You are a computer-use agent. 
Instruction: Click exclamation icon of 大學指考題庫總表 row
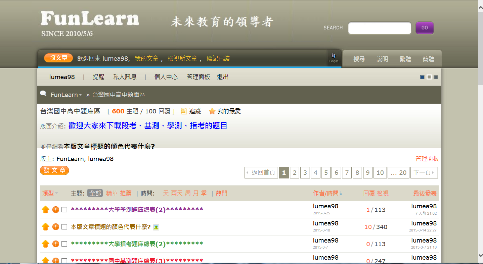pyautogui.click(x=56, y=244)
